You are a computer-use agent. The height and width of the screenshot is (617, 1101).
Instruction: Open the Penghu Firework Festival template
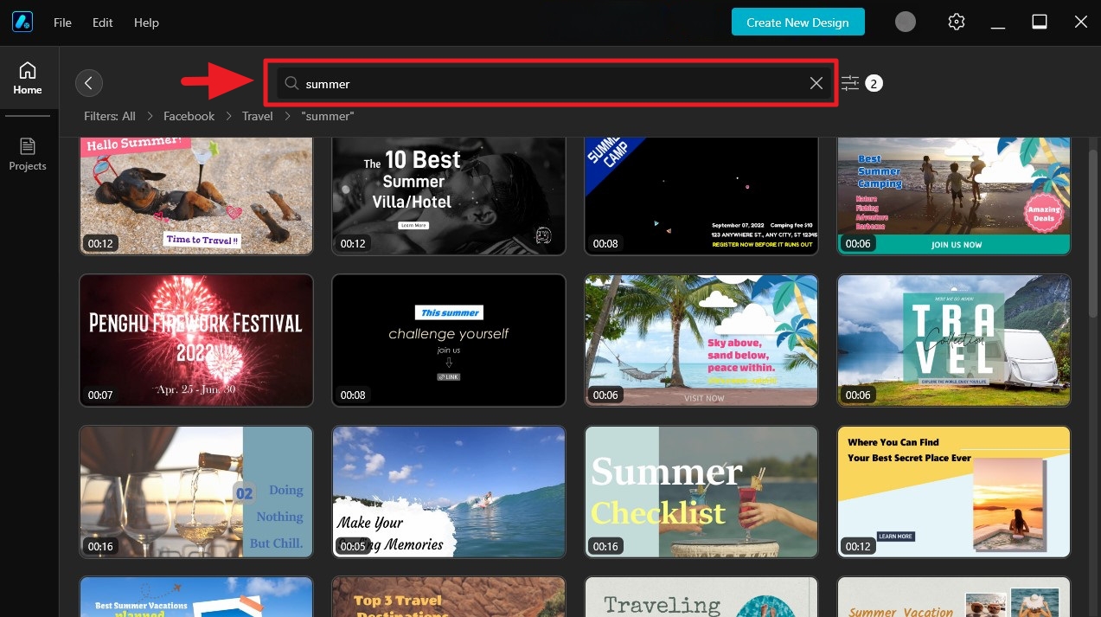(x=195, y=340)
